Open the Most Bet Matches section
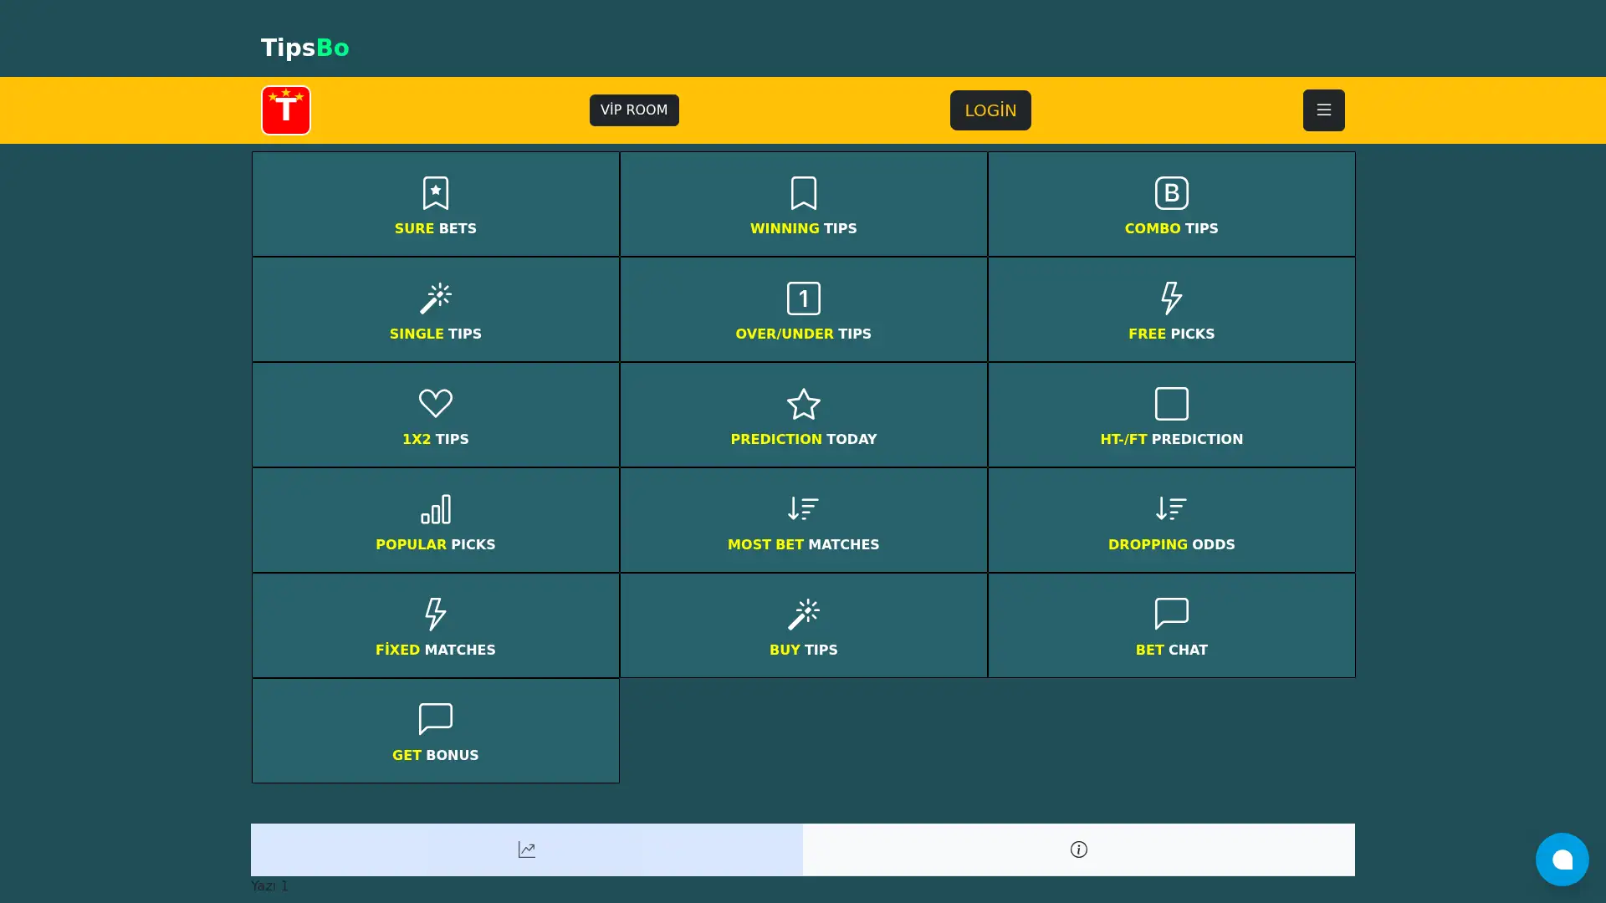Image resolution: width=1606 pixels, height=903 pixels. tap(803, 519)
